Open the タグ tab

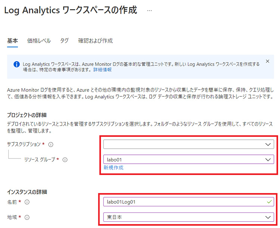[x=64, y=41]
